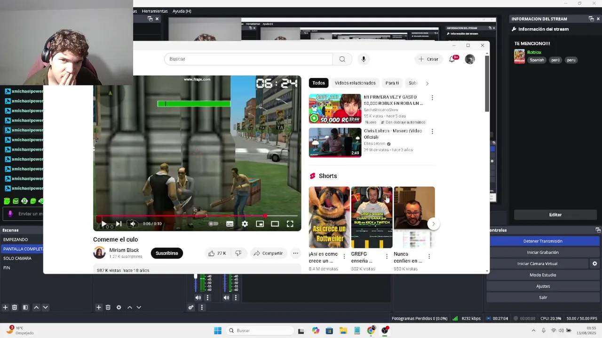Open audio mixer dock three-dot menu
The image size is (602, 338).
[x=202, y=307]
